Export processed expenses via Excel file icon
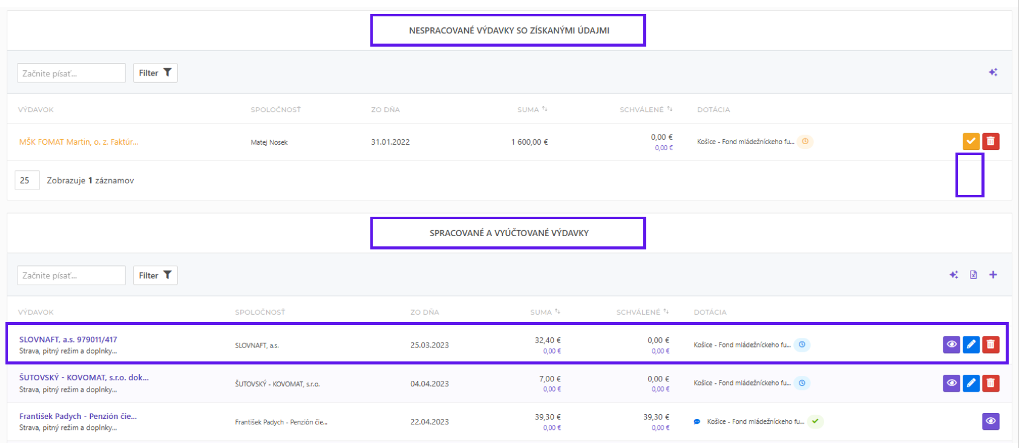Viewport: 1019px width, 448px height. coord(973,275)
